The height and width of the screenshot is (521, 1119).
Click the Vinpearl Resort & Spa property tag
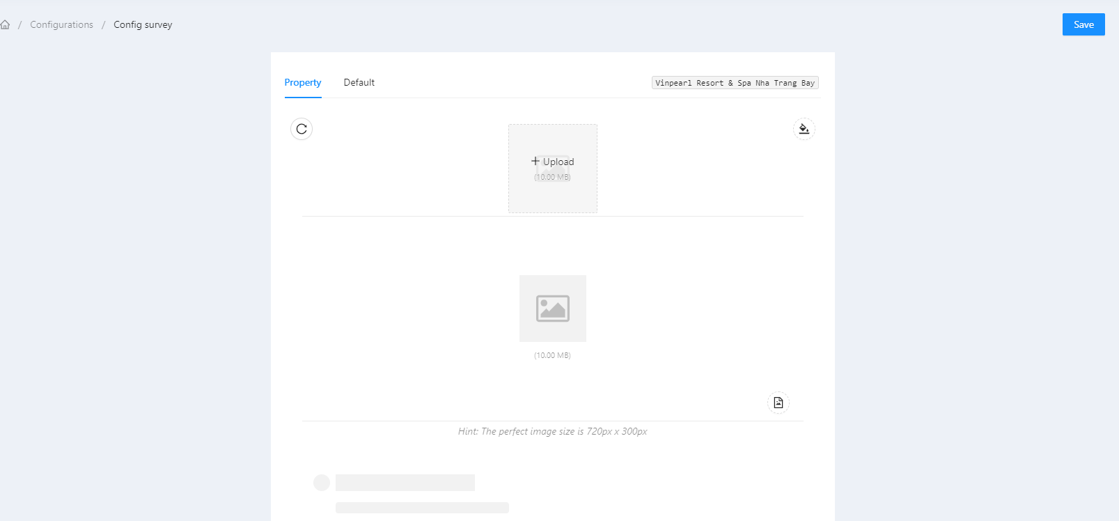[735, 83]
